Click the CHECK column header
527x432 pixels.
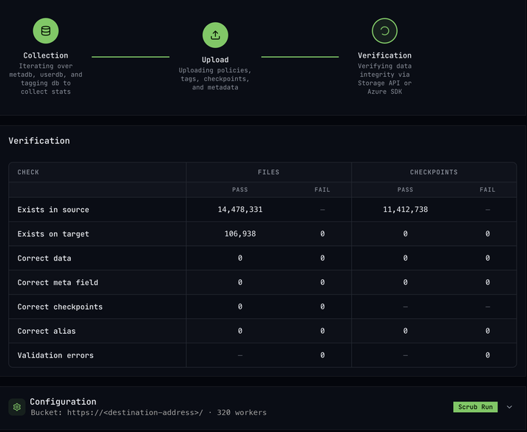point(28,172)
